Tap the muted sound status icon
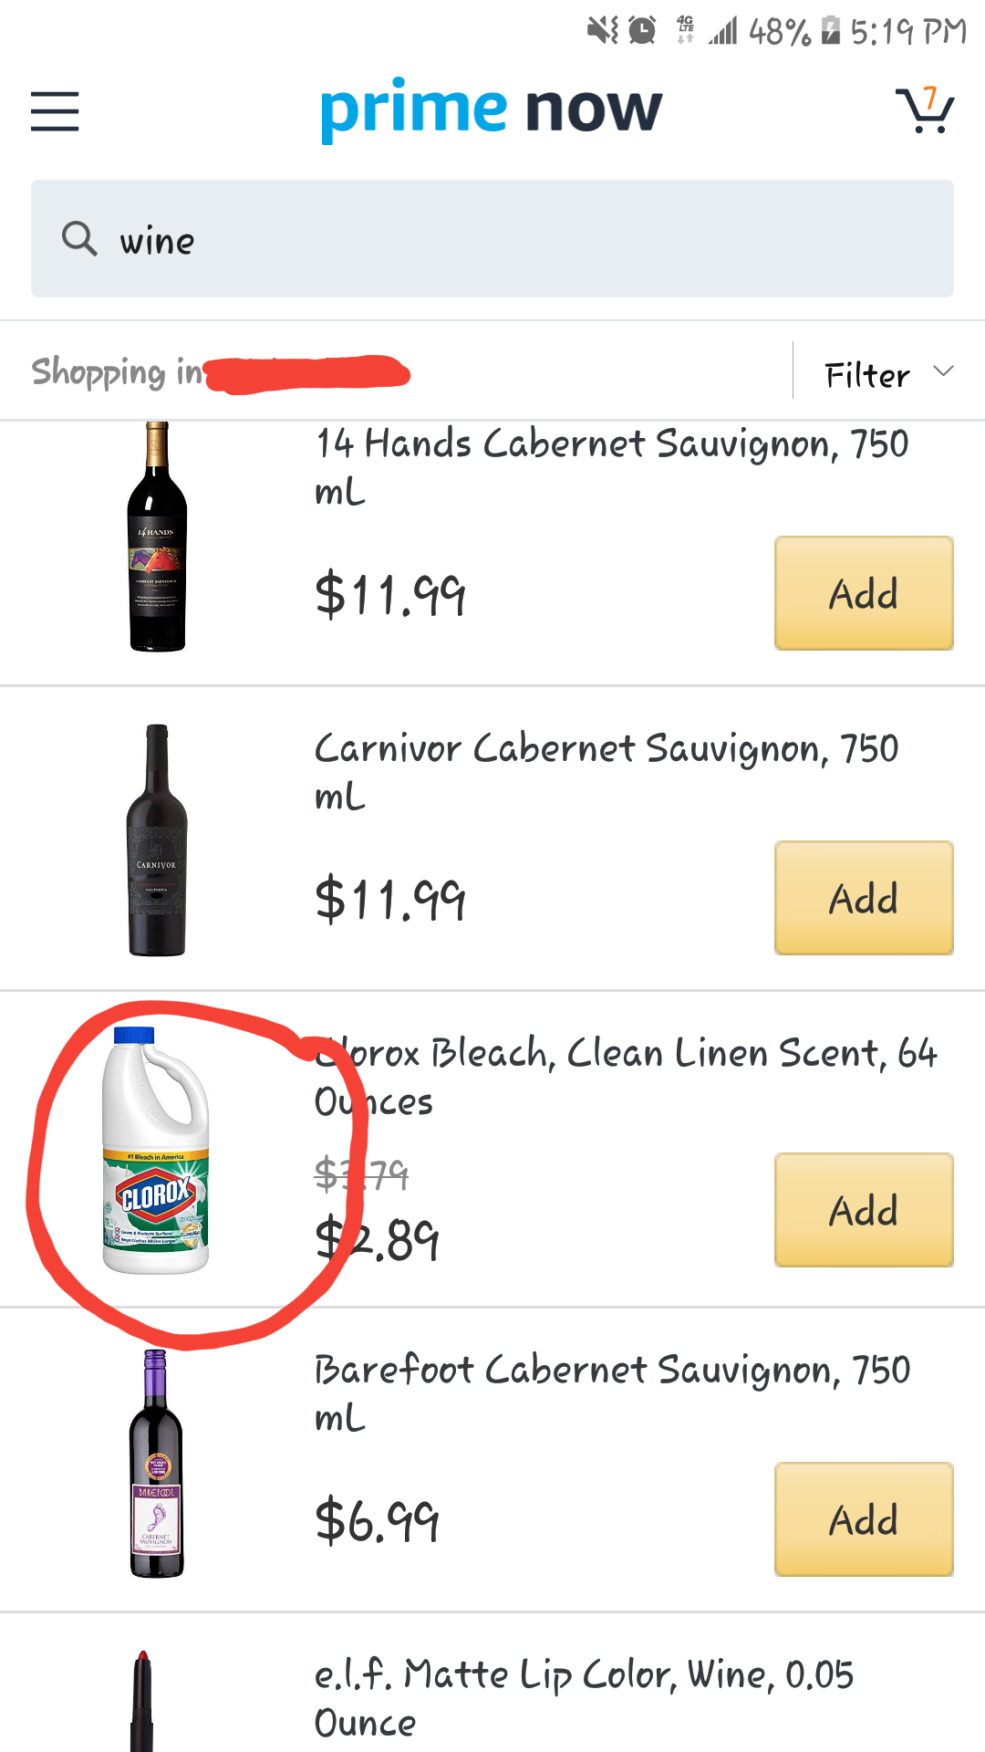 (x=602, y=31)
